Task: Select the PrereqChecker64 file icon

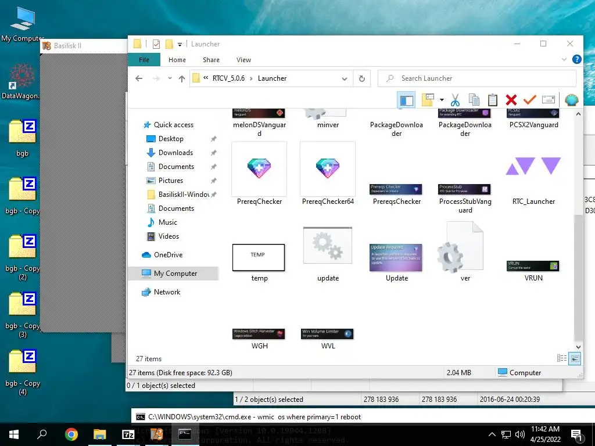Action: 328,168
